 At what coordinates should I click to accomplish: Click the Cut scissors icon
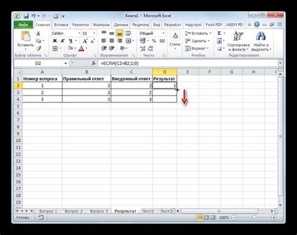(38, 33)
